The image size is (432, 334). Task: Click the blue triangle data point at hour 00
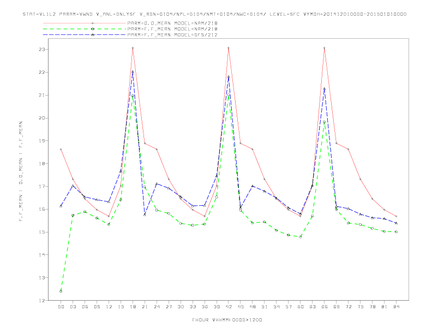61,206
